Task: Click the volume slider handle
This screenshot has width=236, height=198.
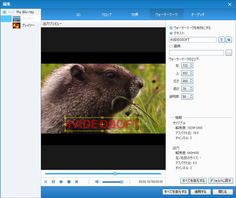Action: (122, 181)
